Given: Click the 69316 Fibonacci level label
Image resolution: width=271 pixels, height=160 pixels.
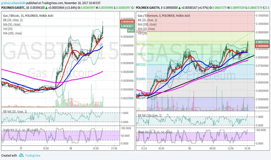Looking at the screenshot, I should pyautogui.click(x=141, y=65).
